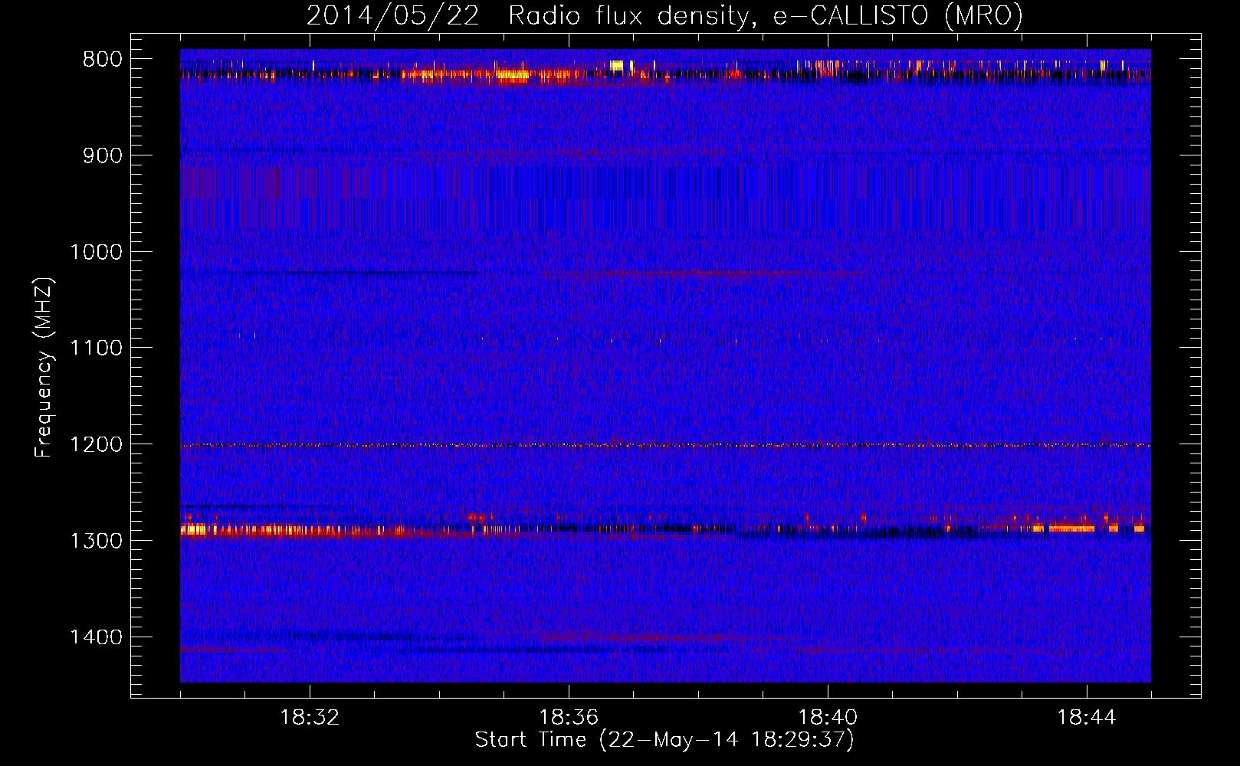Click the 1100 frequency tick label
Image resolution: width=1240 pixels, height=766 pixels.
tap(97, 349)
